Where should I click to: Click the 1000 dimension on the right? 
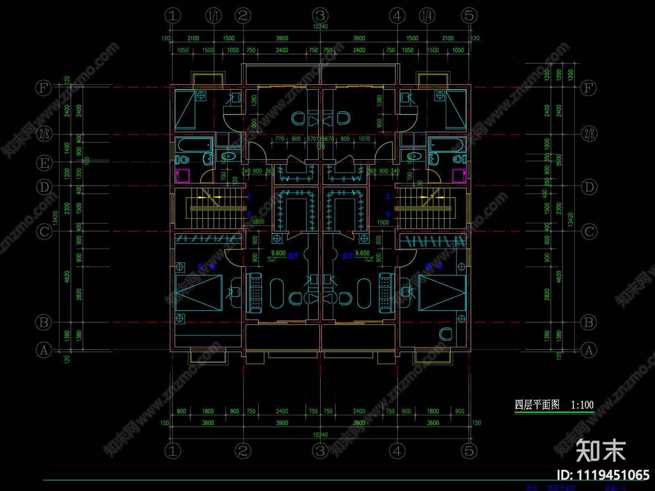coord(547,144)
